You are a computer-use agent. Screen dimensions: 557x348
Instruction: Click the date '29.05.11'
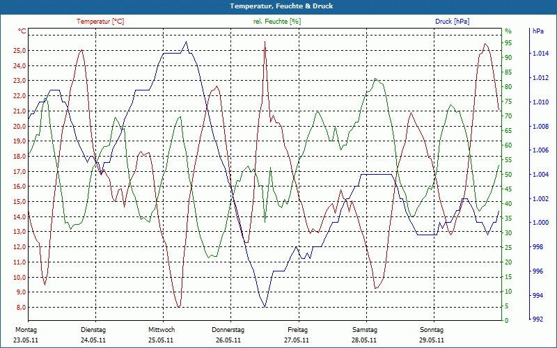pyautogui.click(x=432, y=340)
